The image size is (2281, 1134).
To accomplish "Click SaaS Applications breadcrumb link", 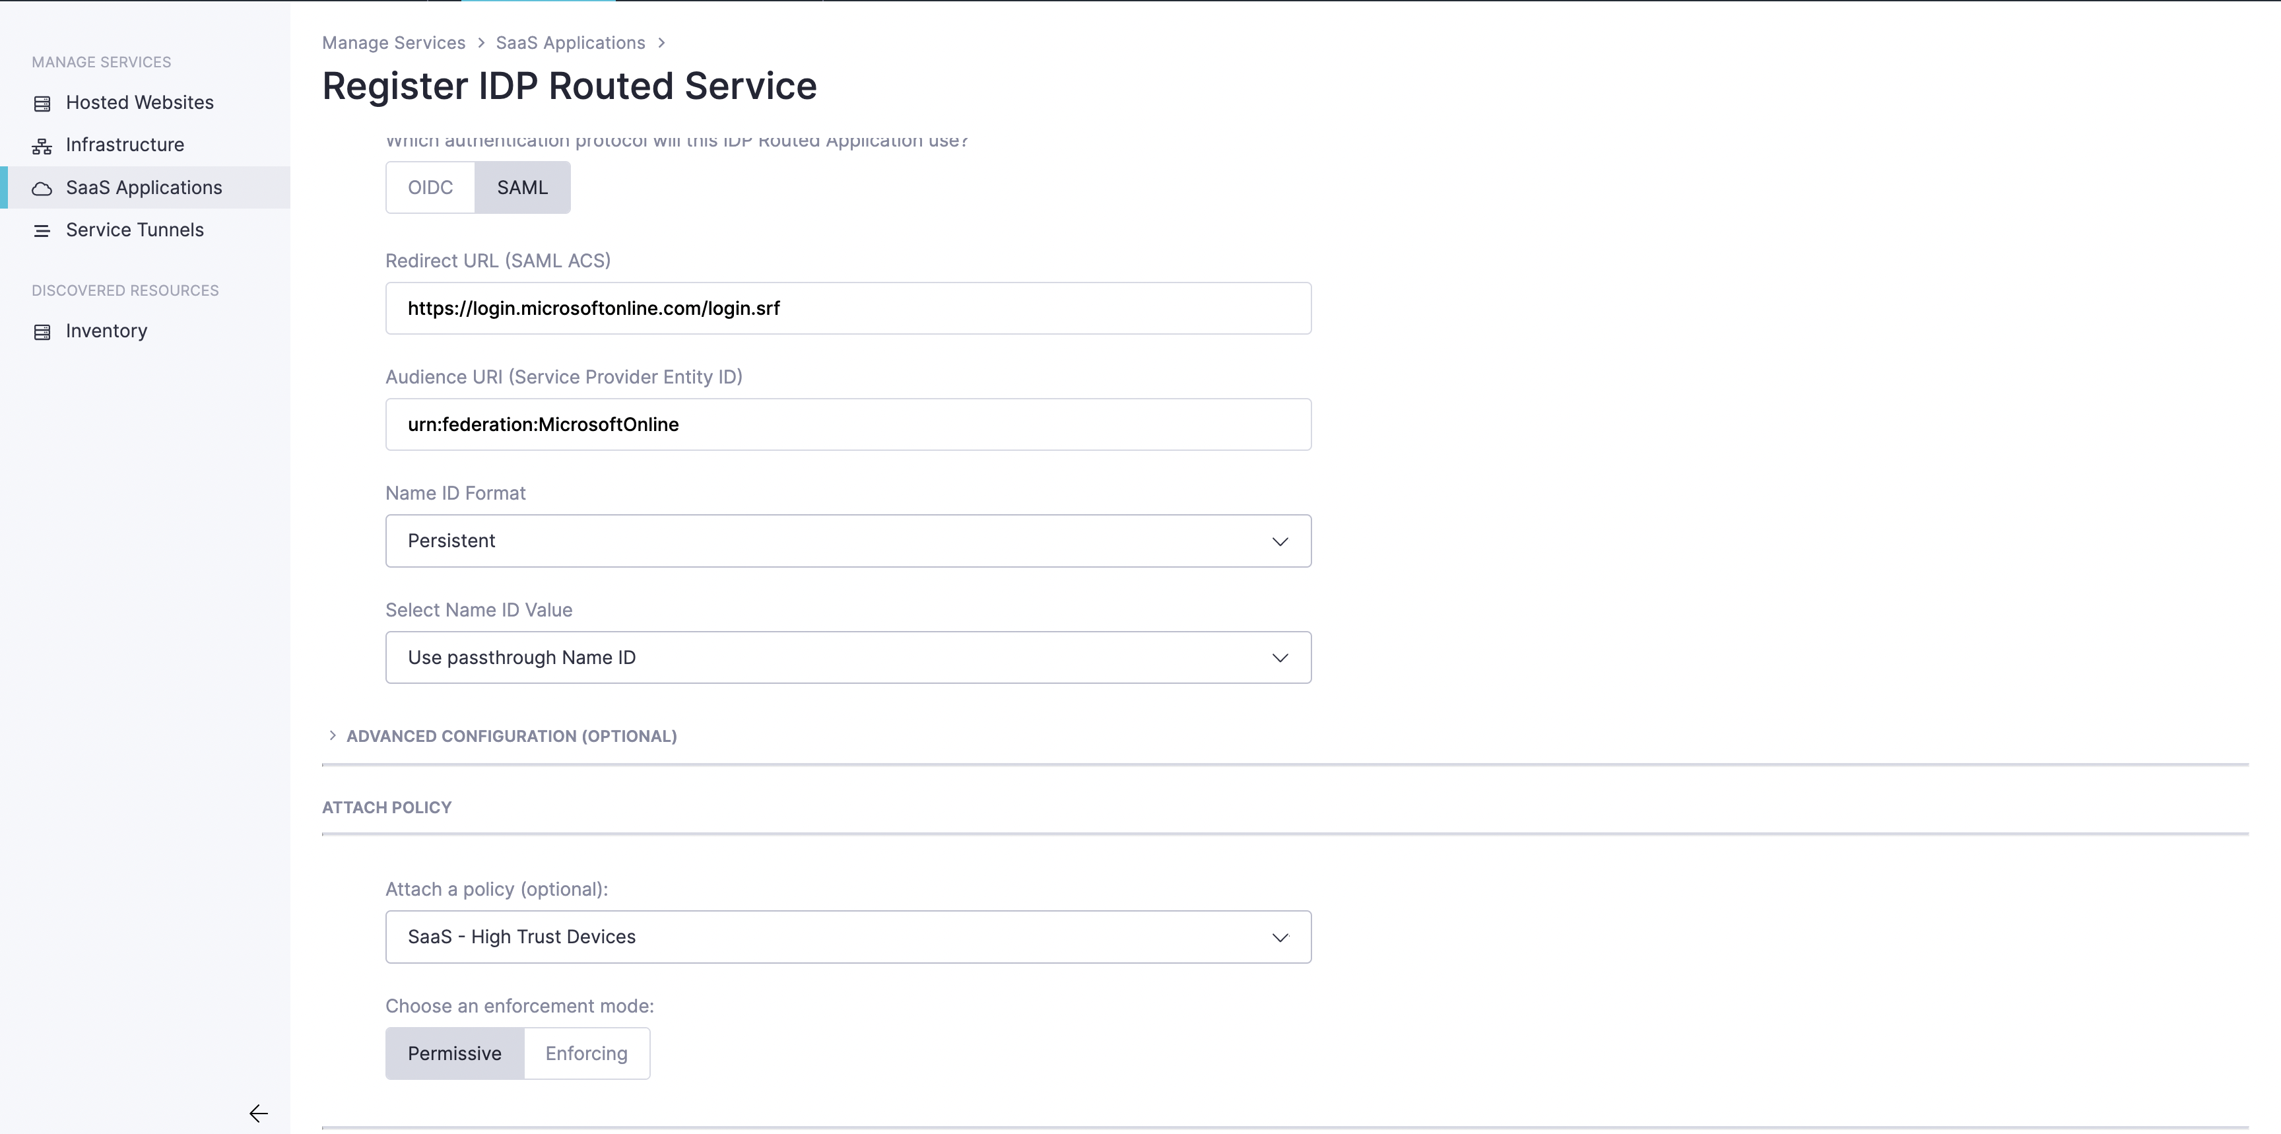I will point(570,42).
